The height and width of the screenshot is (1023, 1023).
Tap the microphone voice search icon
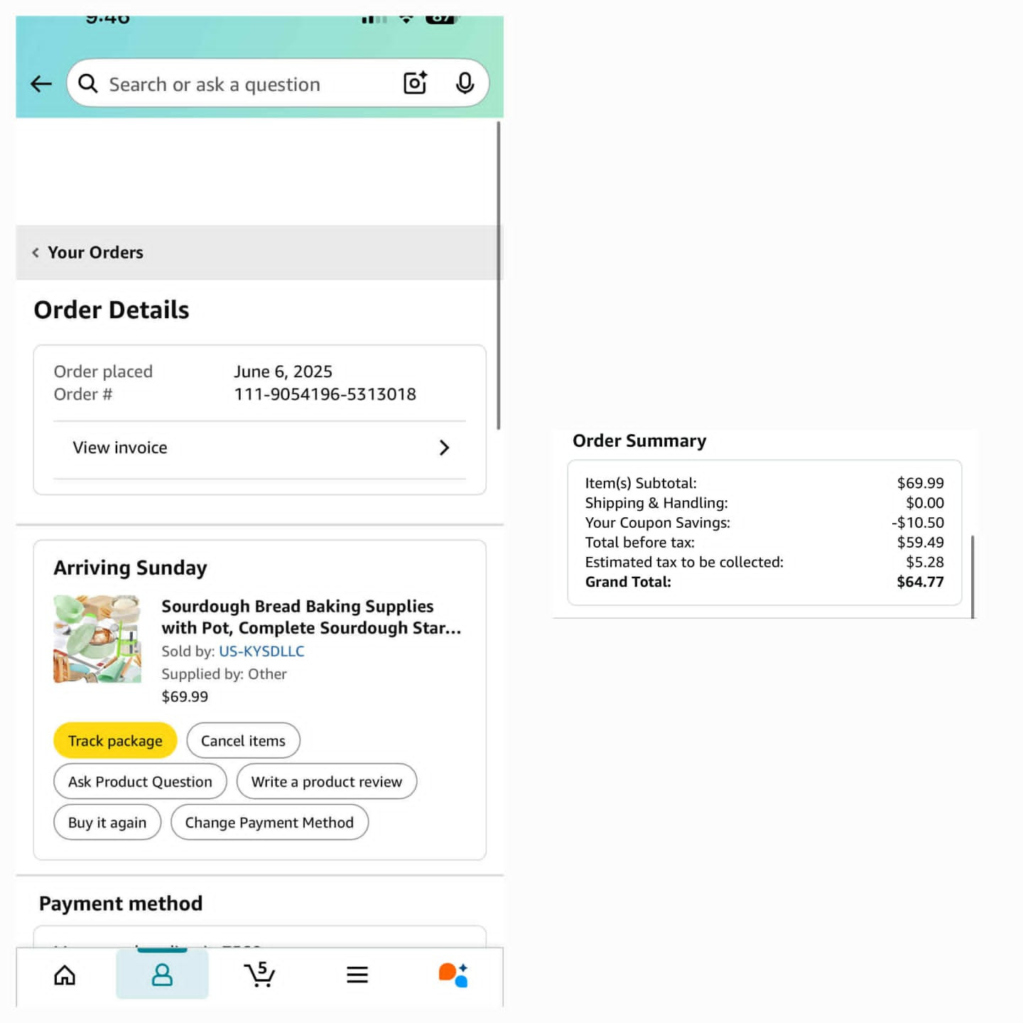[x=465, y=83]
